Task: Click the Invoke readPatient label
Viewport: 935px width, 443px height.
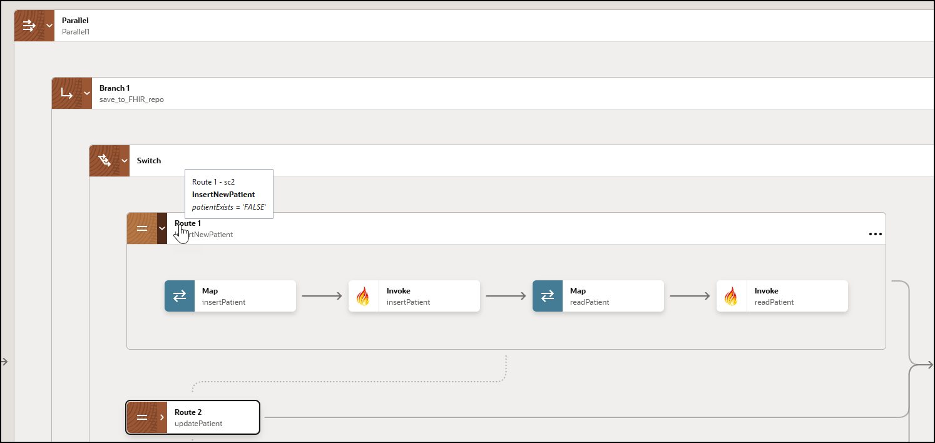Action: click(774, 302)
